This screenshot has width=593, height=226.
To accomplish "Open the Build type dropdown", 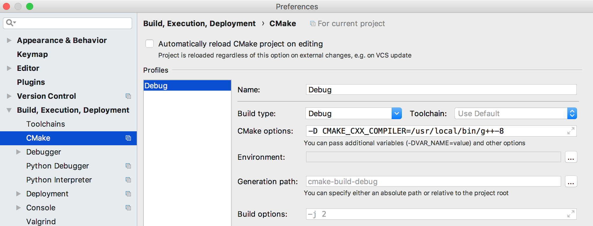I will [x=396, y=114].
